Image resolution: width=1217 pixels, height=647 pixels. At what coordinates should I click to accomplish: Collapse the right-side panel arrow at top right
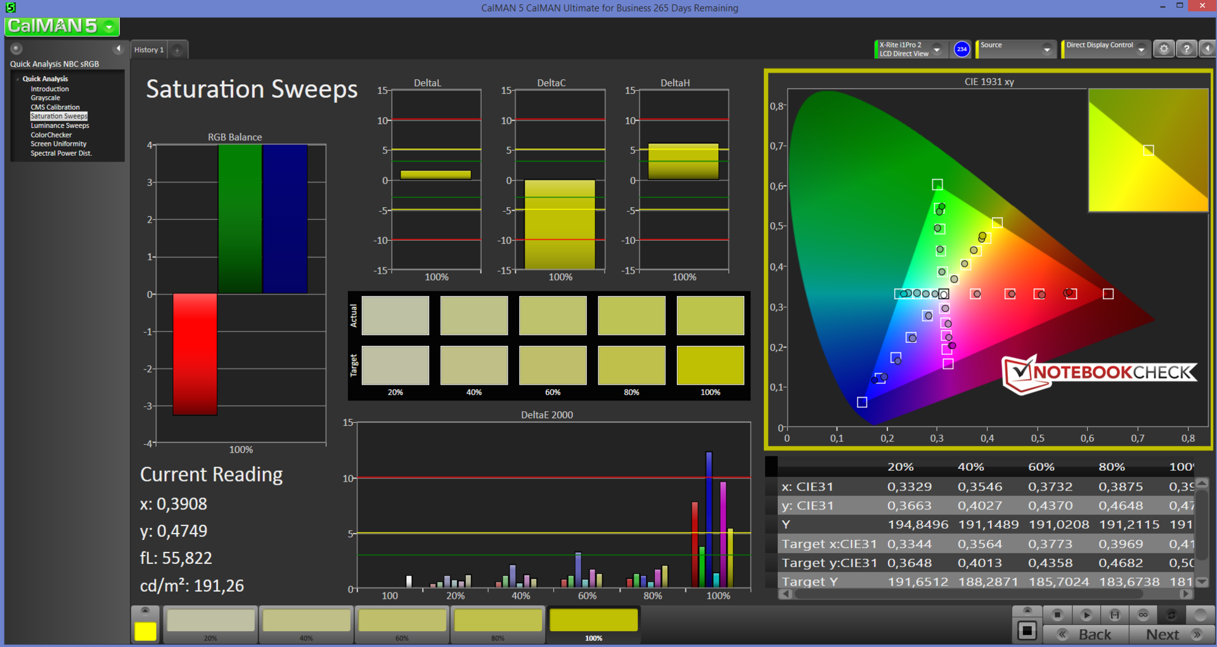1207,49
